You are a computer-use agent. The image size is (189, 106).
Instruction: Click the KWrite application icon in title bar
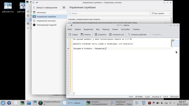[68, 25]
